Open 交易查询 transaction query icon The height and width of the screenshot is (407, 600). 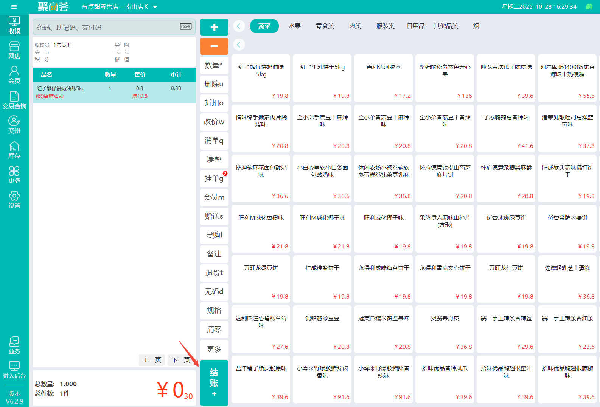[x=14, y=100]
